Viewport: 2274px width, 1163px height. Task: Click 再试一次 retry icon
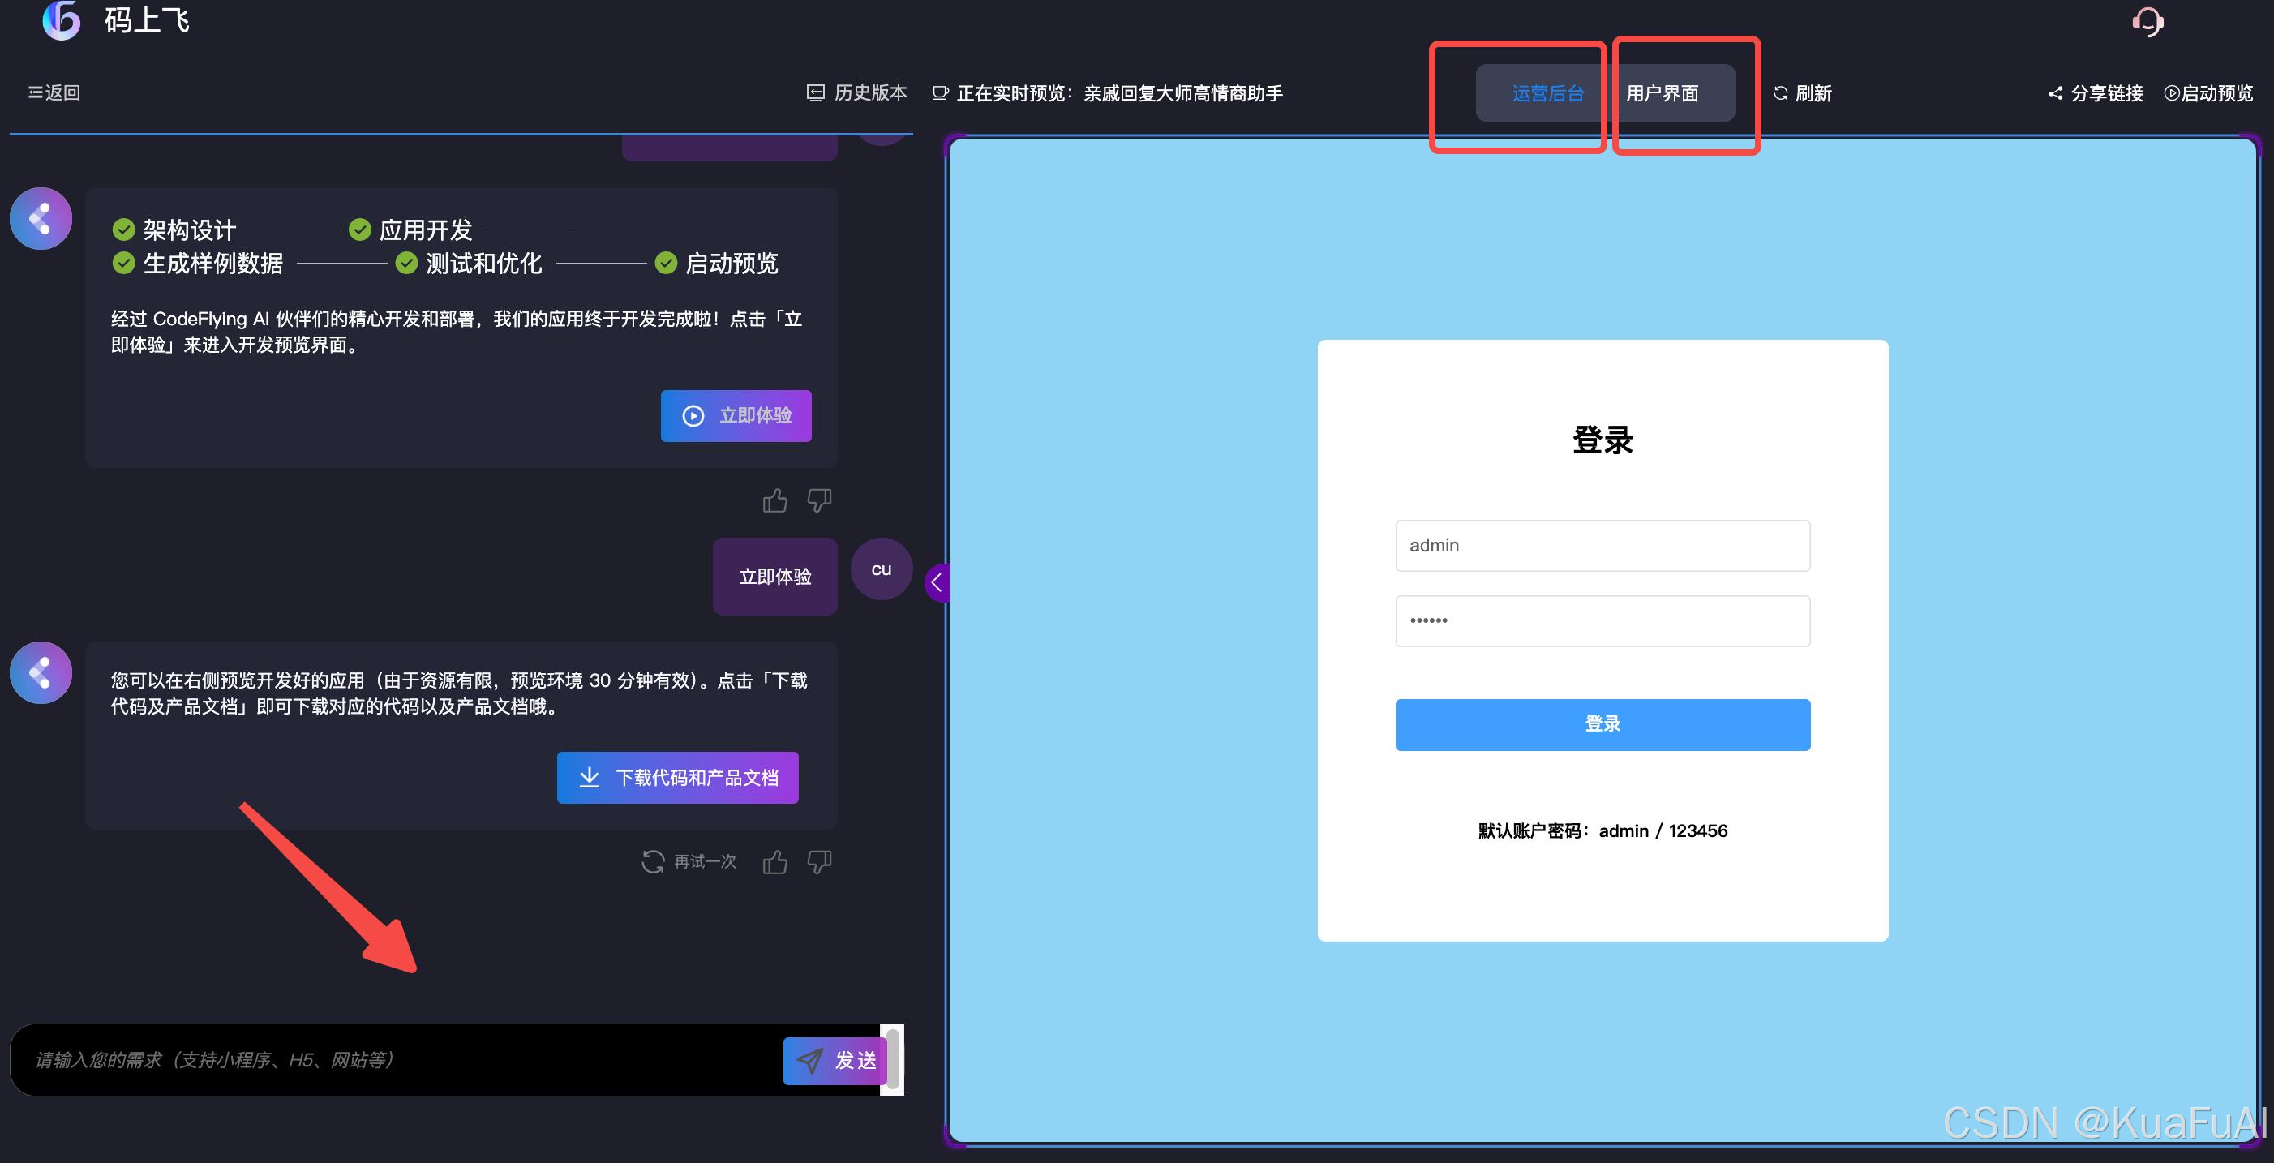click(x=653, y=862)
